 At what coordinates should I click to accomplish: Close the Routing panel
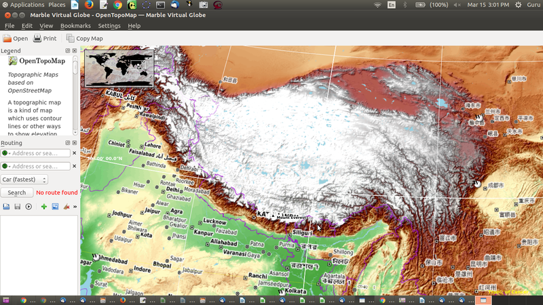tap(75, 143)
